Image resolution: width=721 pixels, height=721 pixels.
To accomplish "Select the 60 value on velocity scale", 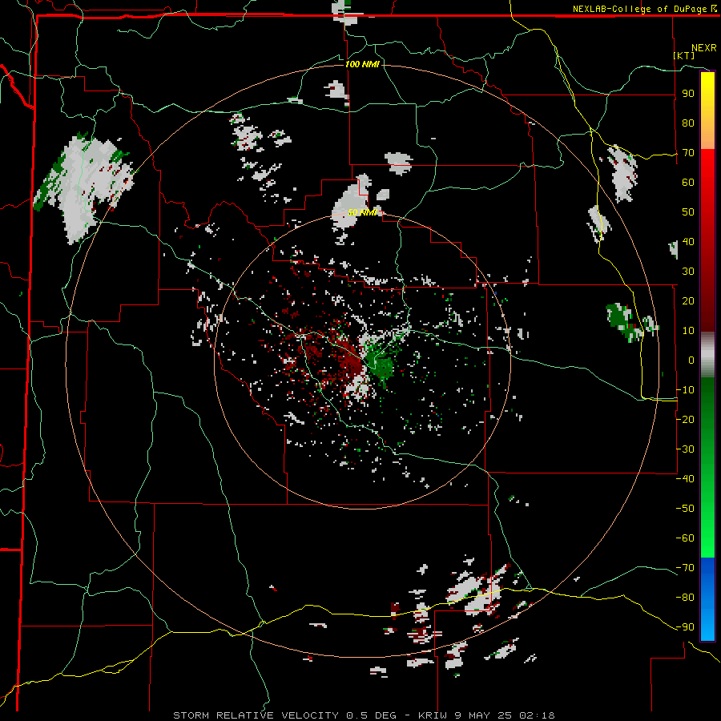I will click(688, 182).
